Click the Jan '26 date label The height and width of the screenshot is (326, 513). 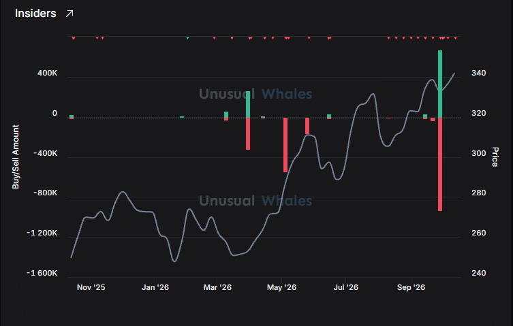155,287
